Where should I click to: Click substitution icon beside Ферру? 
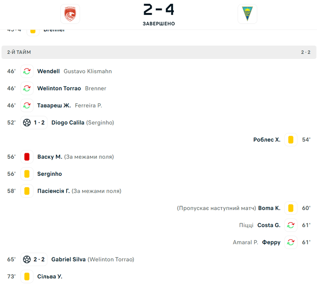point(291,242)
